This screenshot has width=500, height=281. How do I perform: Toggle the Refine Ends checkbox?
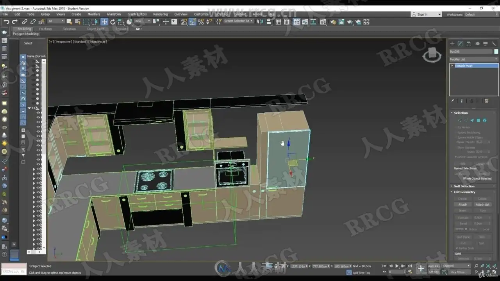click(457, 248)
